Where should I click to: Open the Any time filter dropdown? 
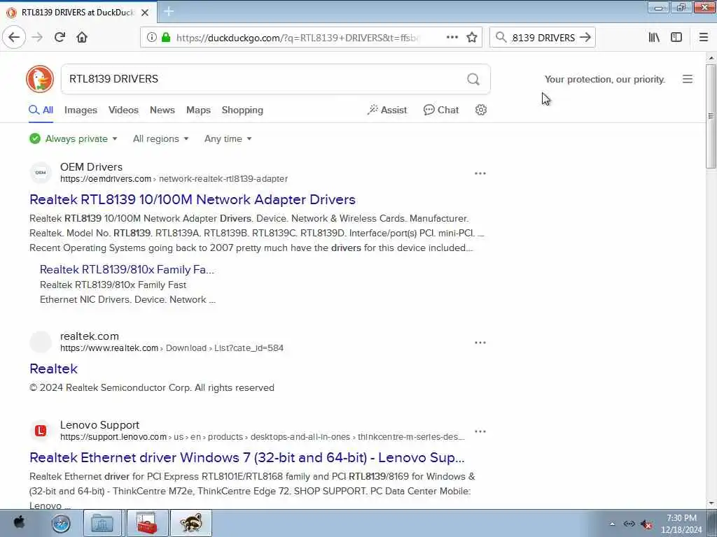pos(228,139)
